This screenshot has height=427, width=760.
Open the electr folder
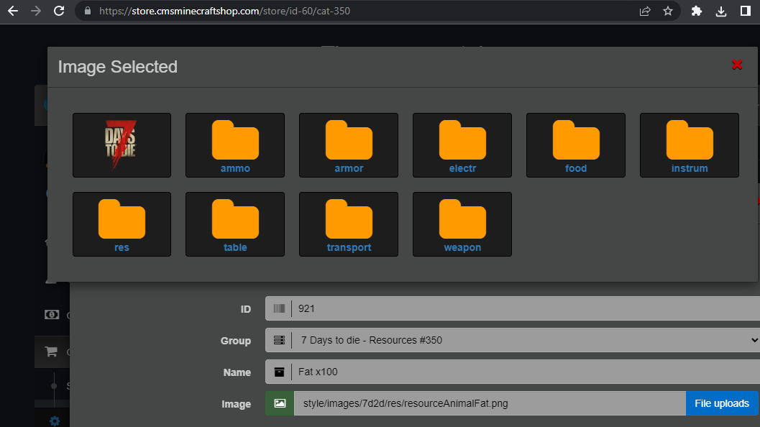462,144
